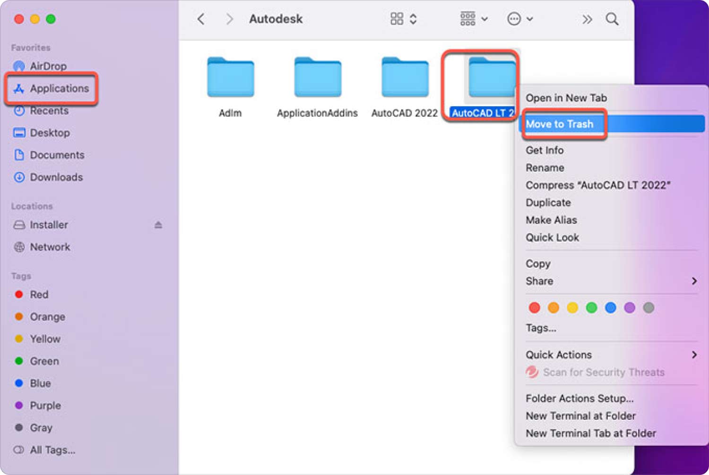Apply the gray tag color dot

pyautogui.click(x=648, y=308)
